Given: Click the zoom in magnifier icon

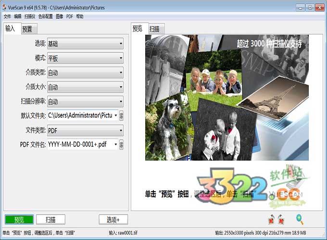Looking at the screenshot, I should (300, 219).
